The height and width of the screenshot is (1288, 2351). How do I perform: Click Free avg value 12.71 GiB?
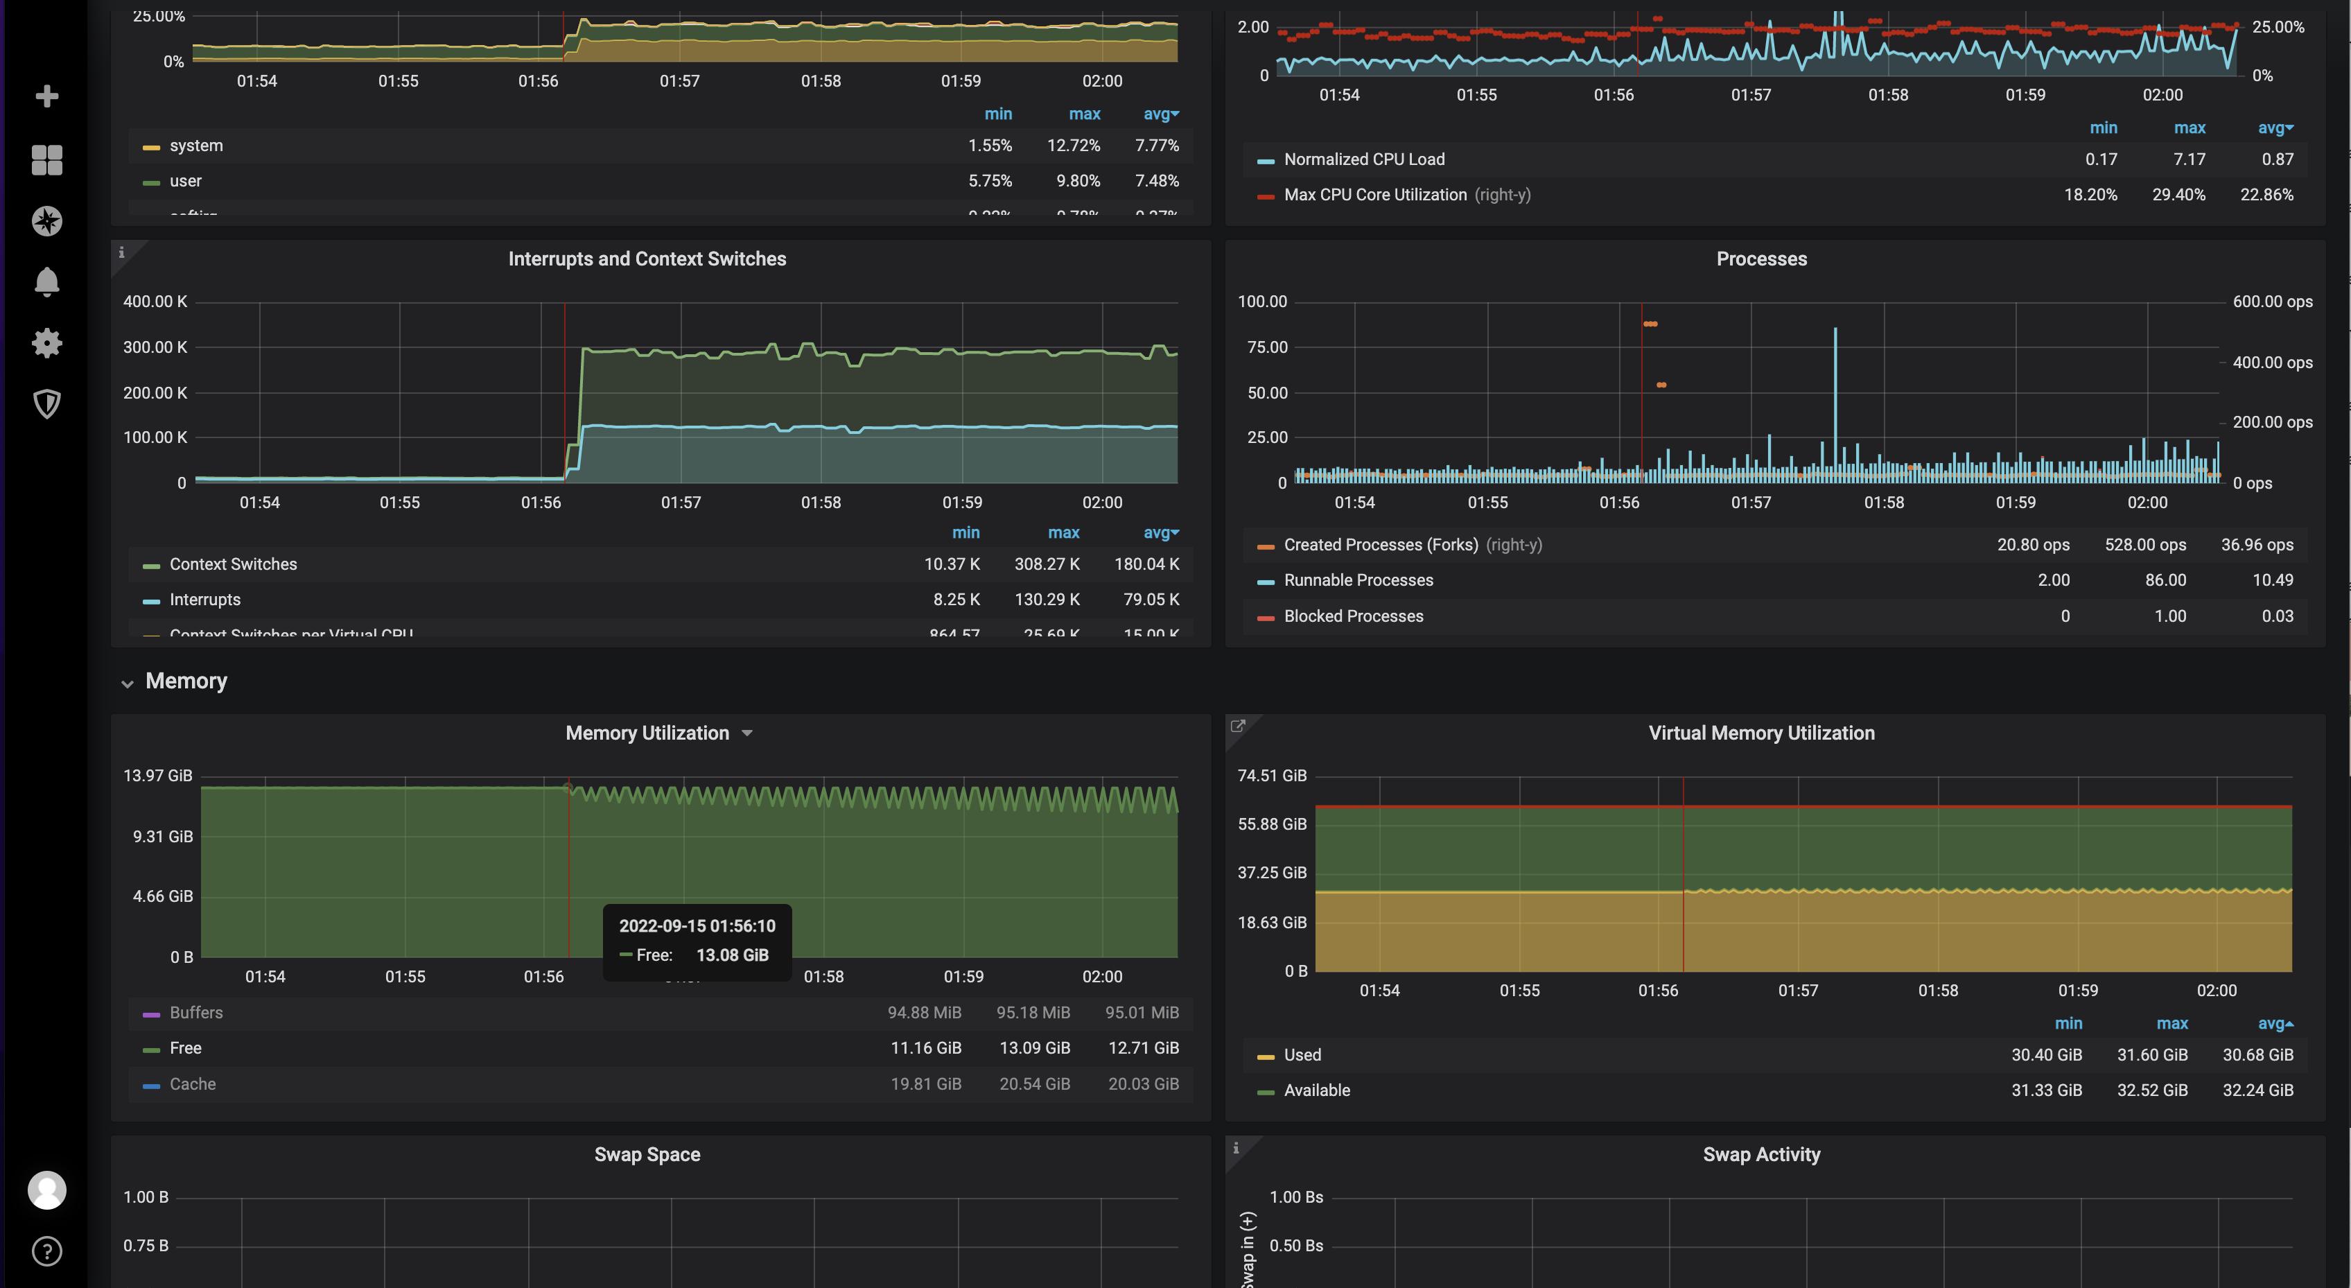(x=1143, y=1048)
